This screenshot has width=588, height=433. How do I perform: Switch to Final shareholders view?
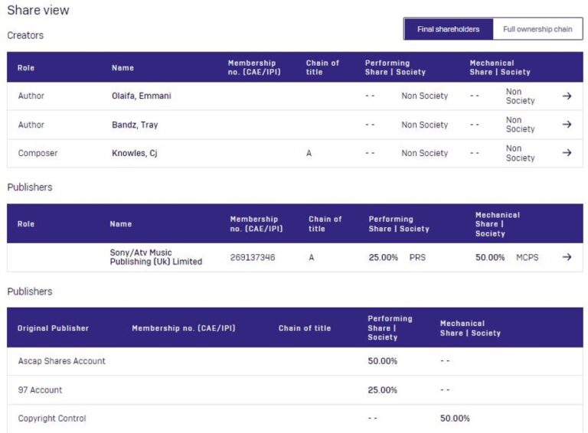click(448, 29)
